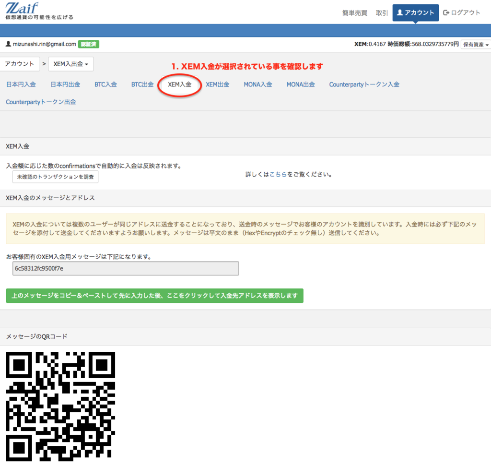Image resolution: width=491 pixels, height=466 pixels.
Task: Expand the 保有資産 dropdown
Action: coord(476,45)
